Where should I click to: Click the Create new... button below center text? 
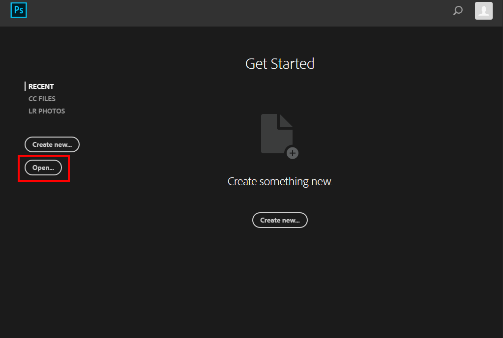point(280,220)
